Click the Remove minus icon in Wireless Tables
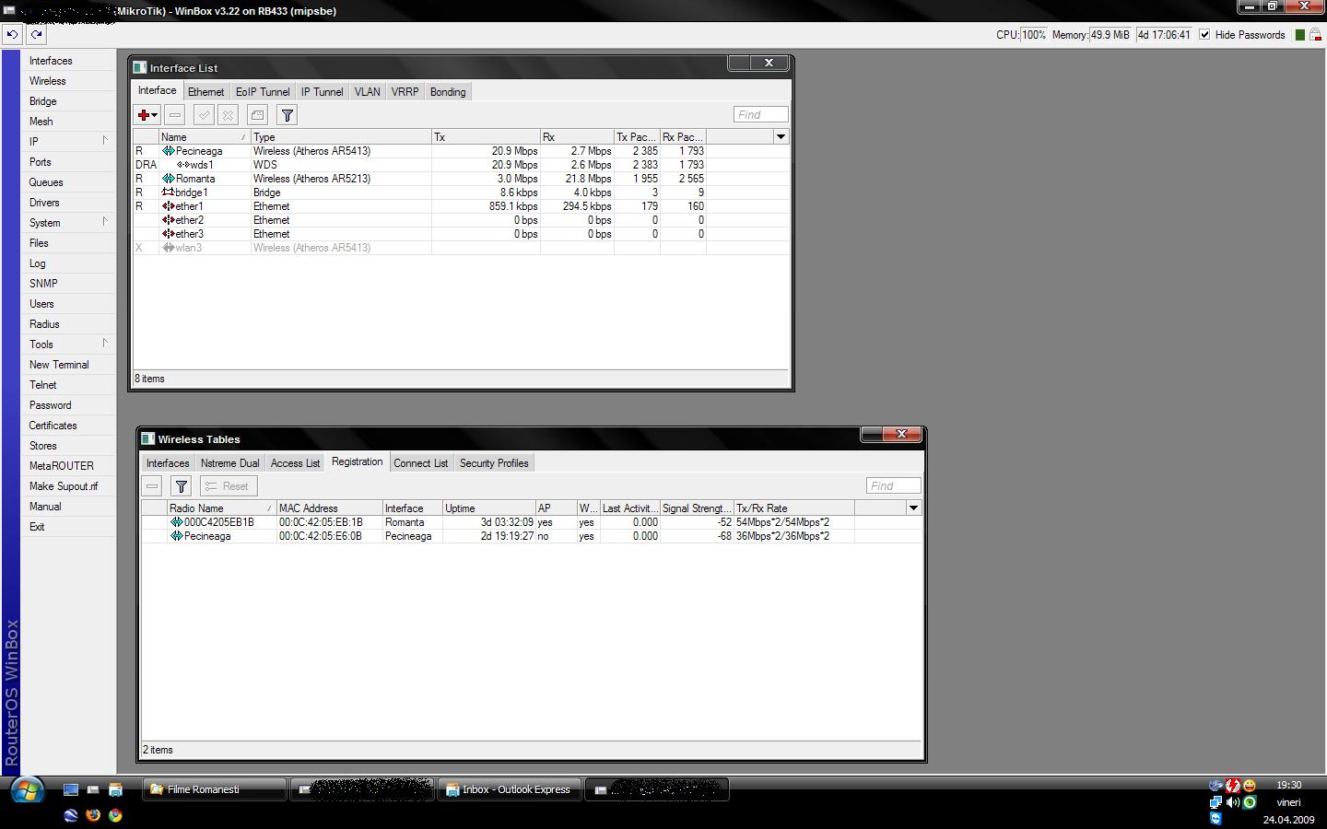This screenshot has width=1327, height=829. pos(152,486)
